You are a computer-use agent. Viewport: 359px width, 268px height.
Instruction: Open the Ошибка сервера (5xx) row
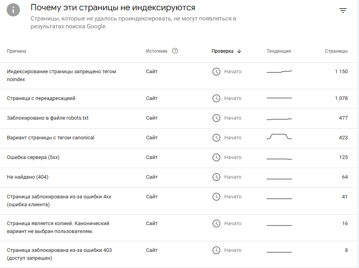179,158
